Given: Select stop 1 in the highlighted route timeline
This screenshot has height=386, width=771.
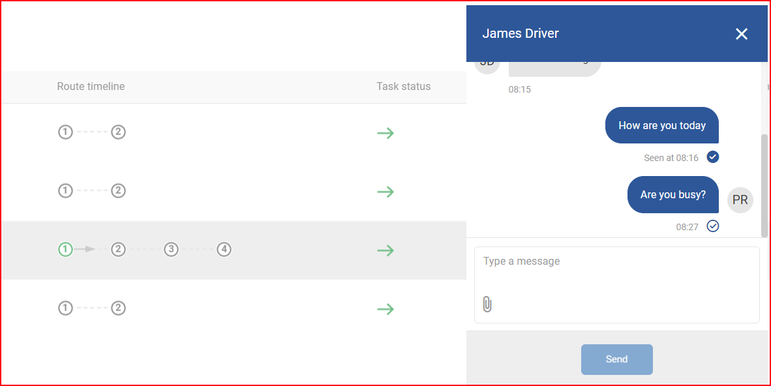Looking at the screenshot, I should click(65, 249).
